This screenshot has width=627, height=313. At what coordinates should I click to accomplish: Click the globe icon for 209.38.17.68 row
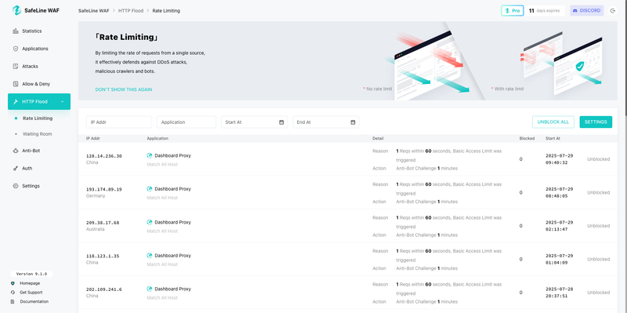150,222
